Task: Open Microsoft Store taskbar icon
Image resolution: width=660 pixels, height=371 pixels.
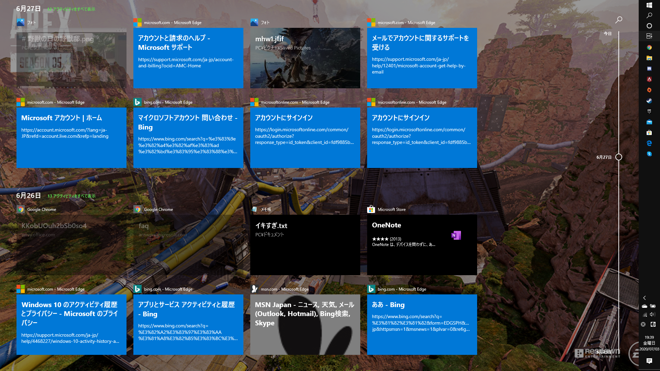Action: (x=649, y=133)
